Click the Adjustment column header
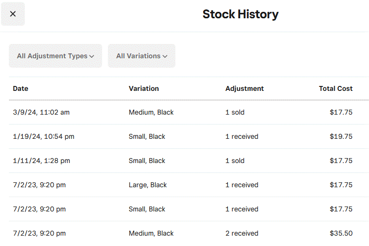The height and width of the screenshot is (246, 369). (245, 88)
